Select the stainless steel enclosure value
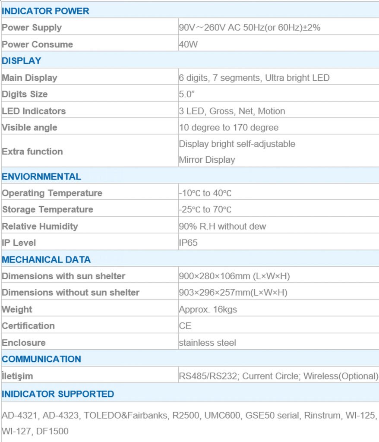This screenshot has width=379, height=442. click(207, 343)
